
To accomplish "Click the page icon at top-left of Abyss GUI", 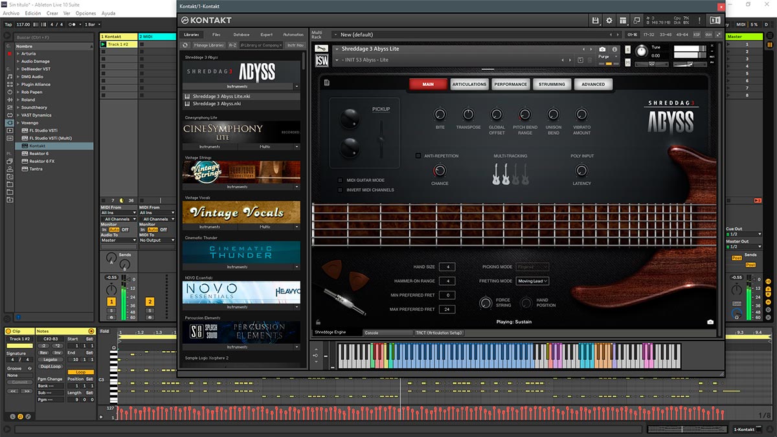I will (328, 82).
